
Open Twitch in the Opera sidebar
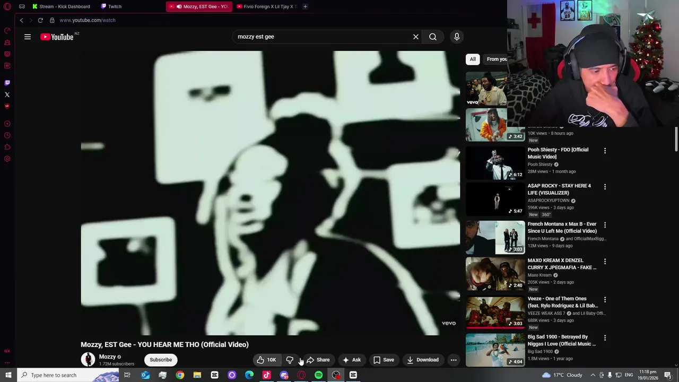pyautogui.click(x=7, y=83)
